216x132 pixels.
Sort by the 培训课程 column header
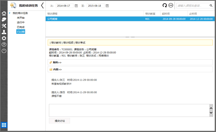pos(95,14)
